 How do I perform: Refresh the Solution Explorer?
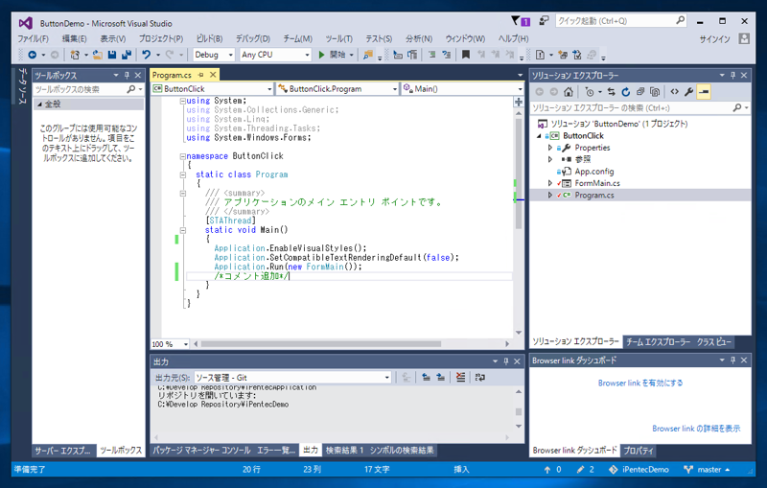[x=626, y=91]
